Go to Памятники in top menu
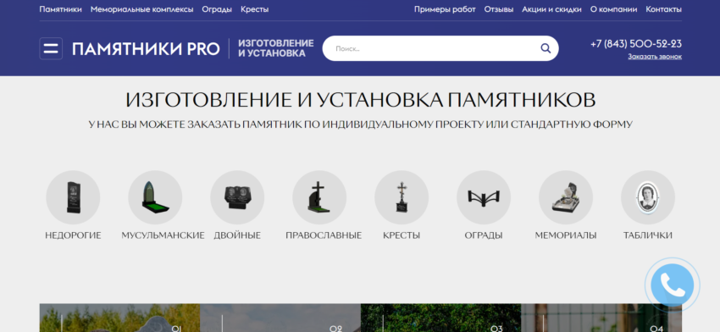Image resolution: width=720 pixels, height=332 pixels. 61,9
